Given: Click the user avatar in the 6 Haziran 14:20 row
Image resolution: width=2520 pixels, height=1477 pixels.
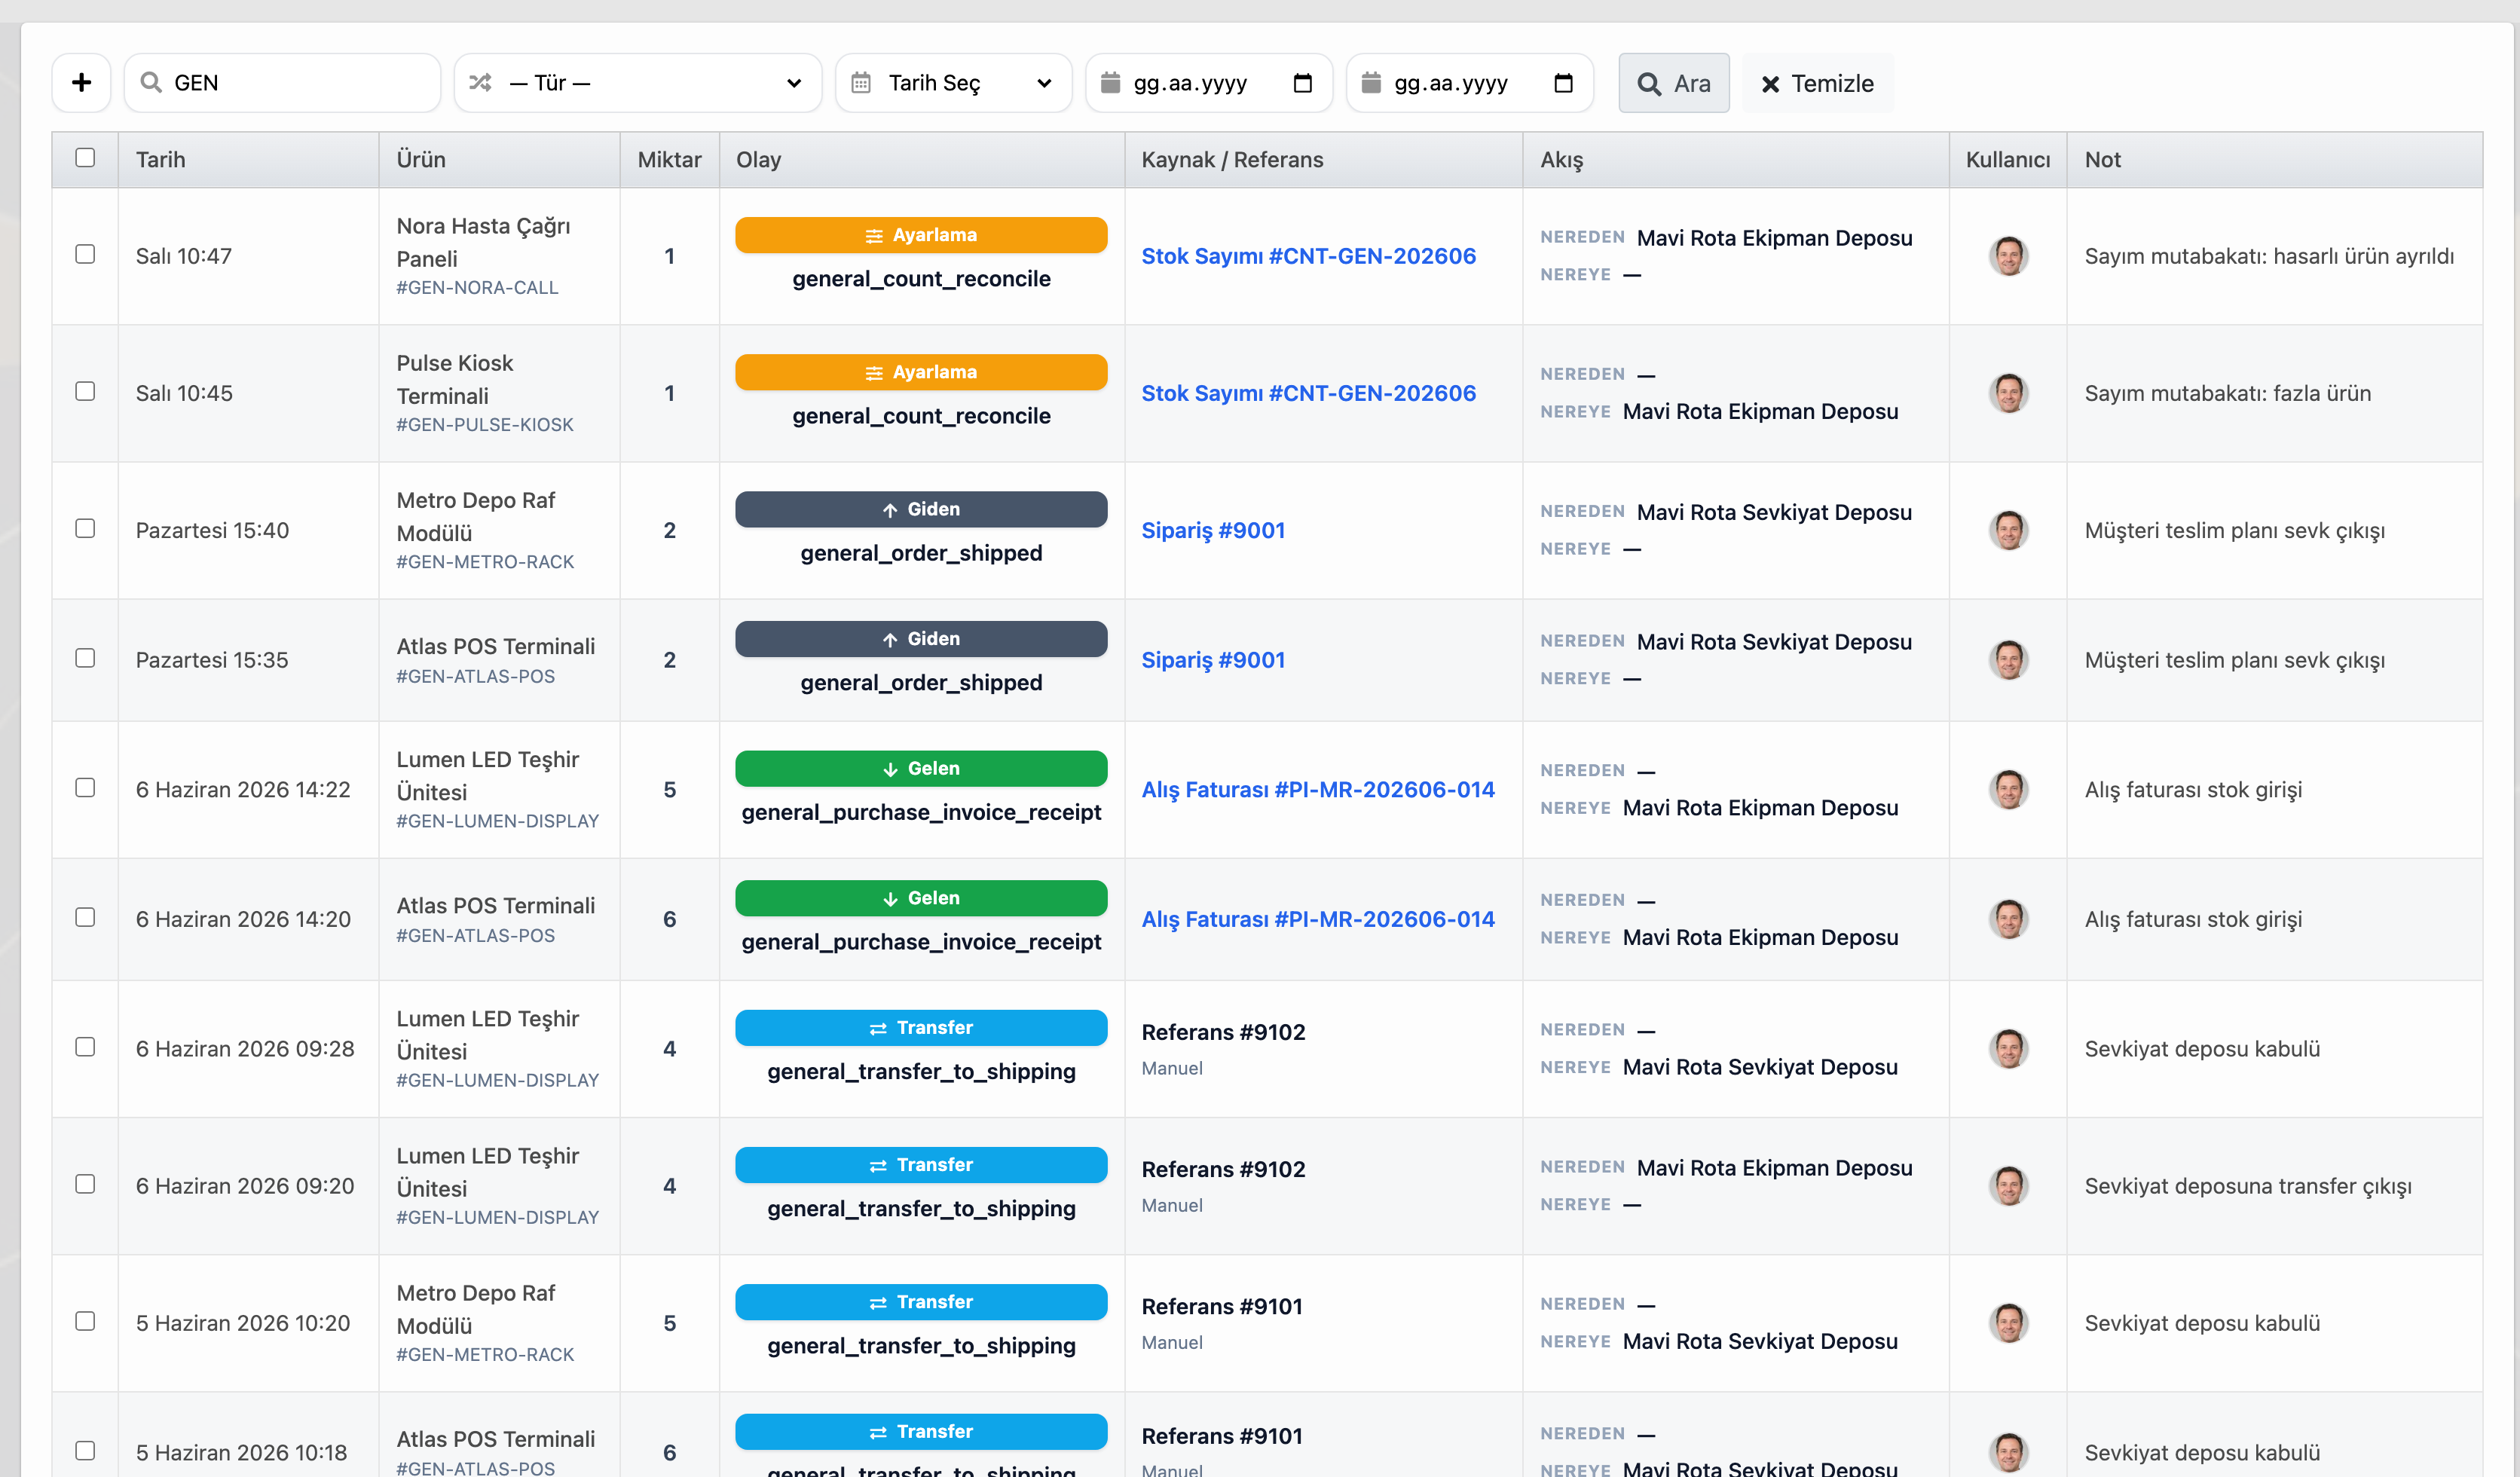Looking at the screenshot, I should 2008,919.
